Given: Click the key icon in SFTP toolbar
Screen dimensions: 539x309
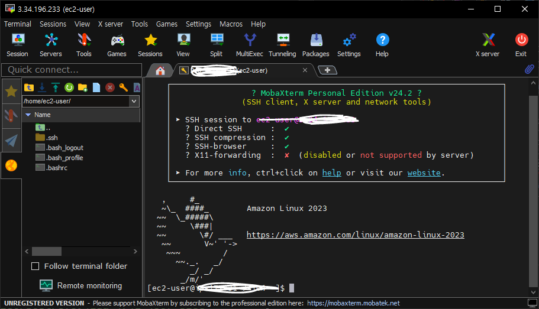Looking at the screenshot, I should click(x=124, y=87).
